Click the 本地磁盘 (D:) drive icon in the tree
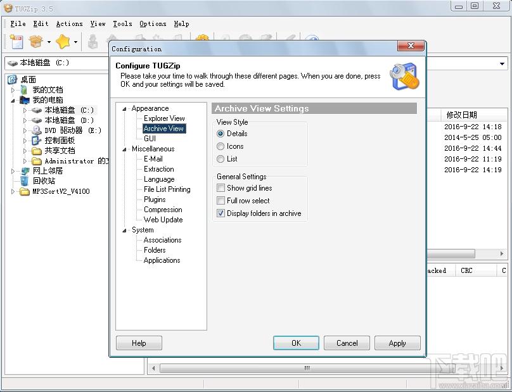The height and width of the screenshot is (392, 512). pos(37,120)
